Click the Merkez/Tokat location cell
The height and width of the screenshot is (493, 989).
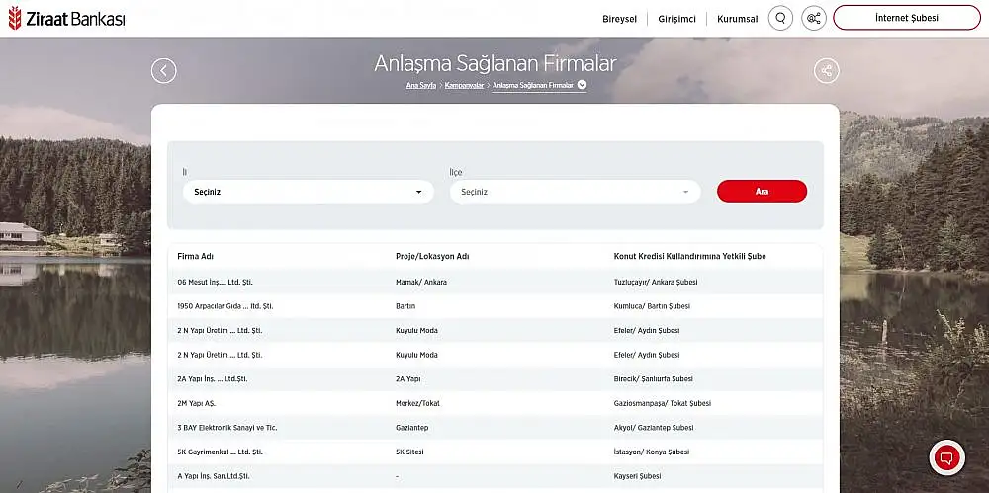pyautogui.click(x=417, y=403)
